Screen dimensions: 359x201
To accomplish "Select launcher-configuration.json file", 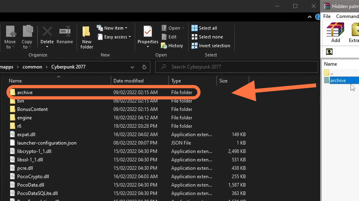I will click(127, 143).
